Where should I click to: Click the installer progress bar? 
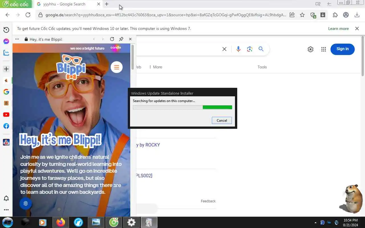pos(182,107)
